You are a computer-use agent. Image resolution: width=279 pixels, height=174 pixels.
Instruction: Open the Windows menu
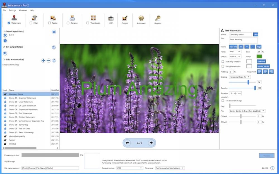[23, 10]
